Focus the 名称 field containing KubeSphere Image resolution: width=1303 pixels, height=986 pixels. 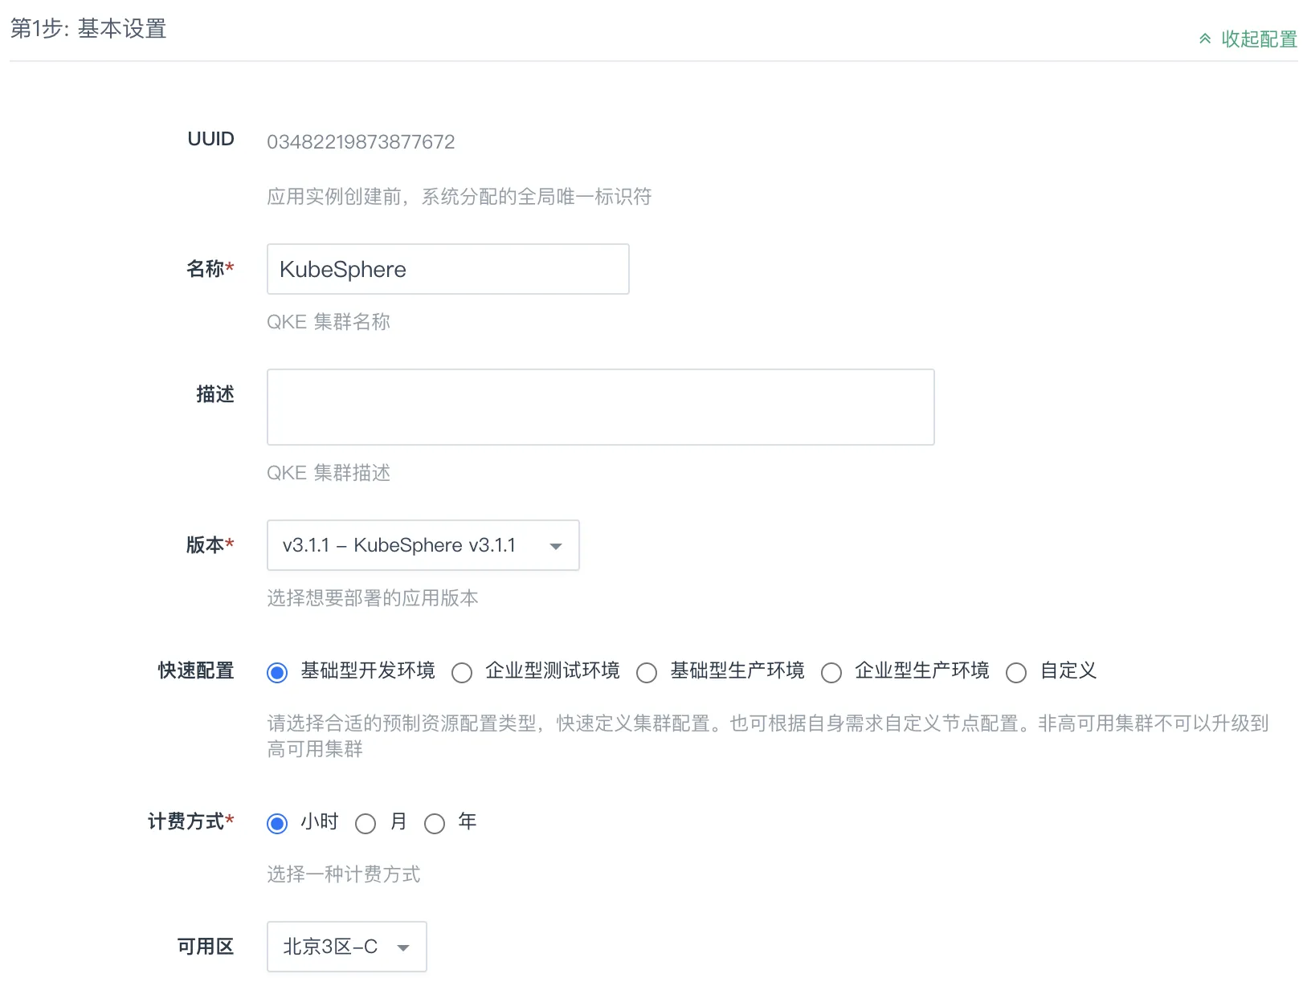(447, 269)
